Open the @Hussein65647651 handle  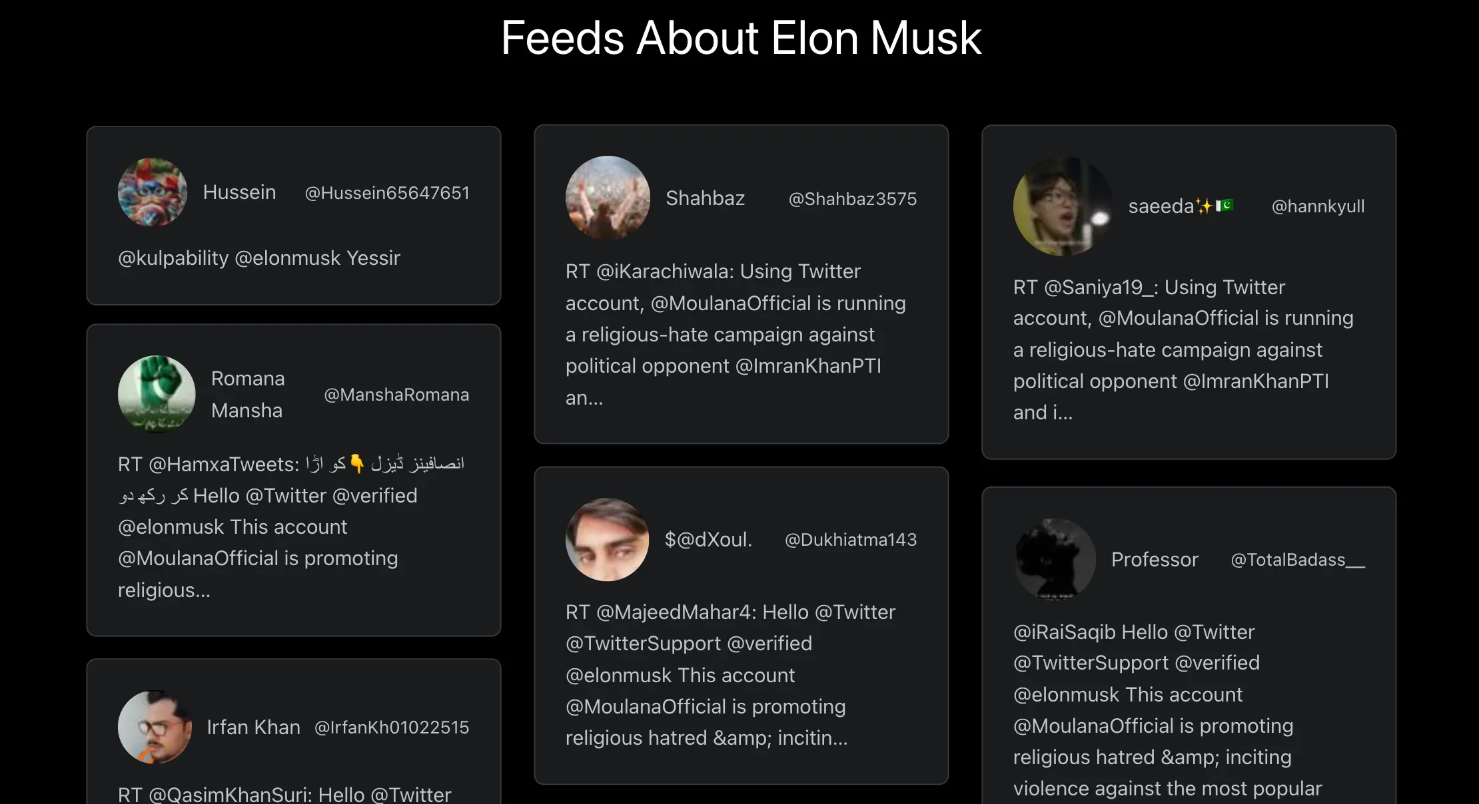coord(387,193)
